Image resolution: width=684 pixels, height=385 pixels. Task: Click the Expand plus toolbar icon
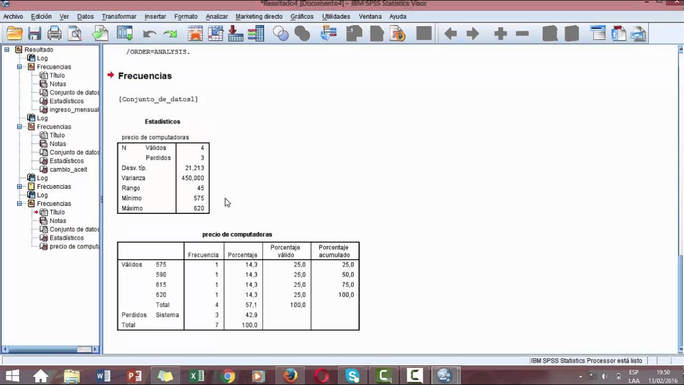(x=501, y=34)
